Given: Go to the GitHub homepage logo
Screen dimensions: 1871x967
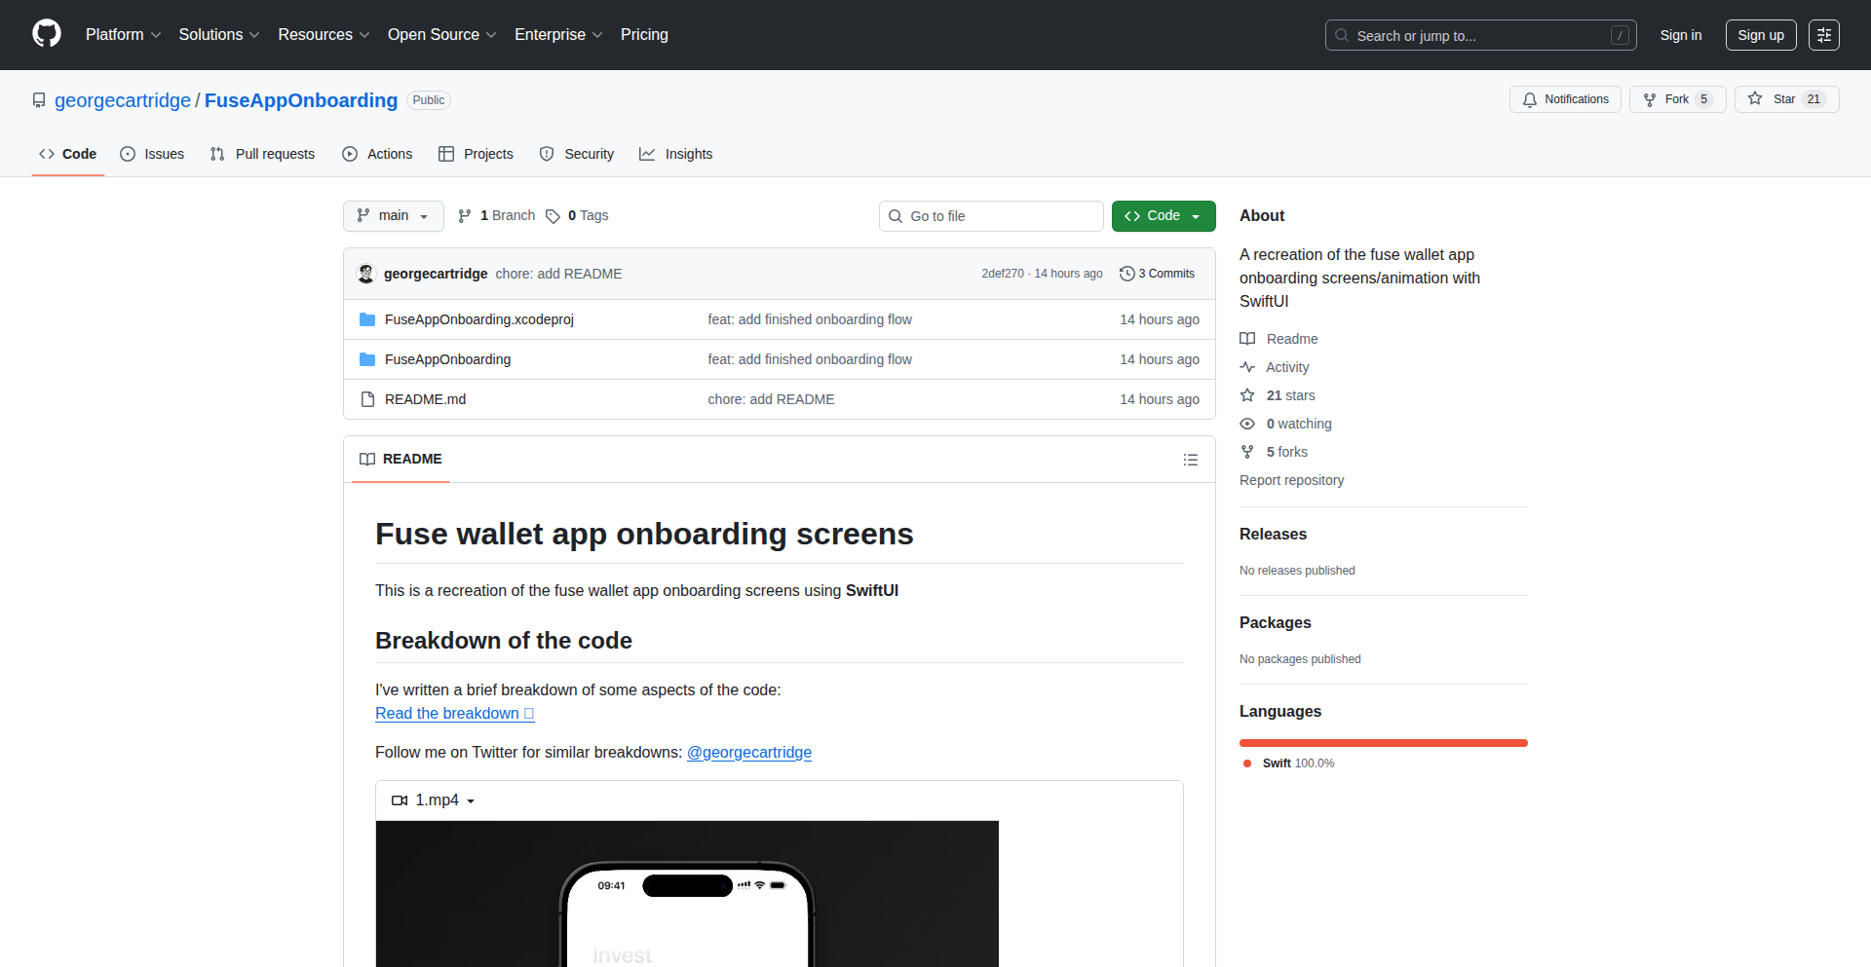Looking at the screenshot, I should [47, 34].
